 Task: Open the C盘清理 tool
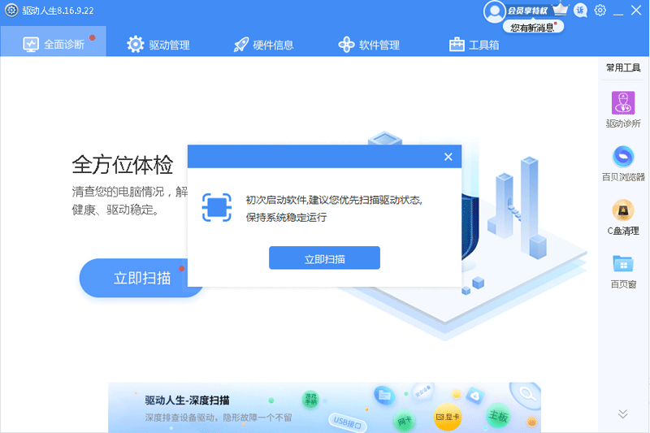623,210
